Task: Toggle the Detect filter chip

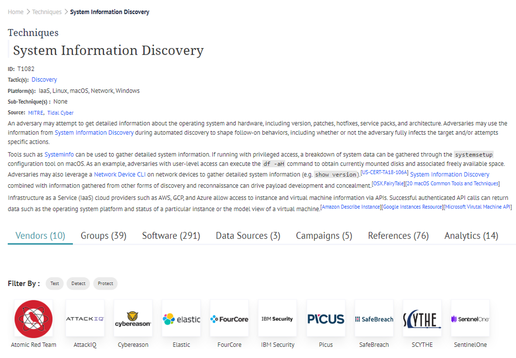Action: (78, 283)
